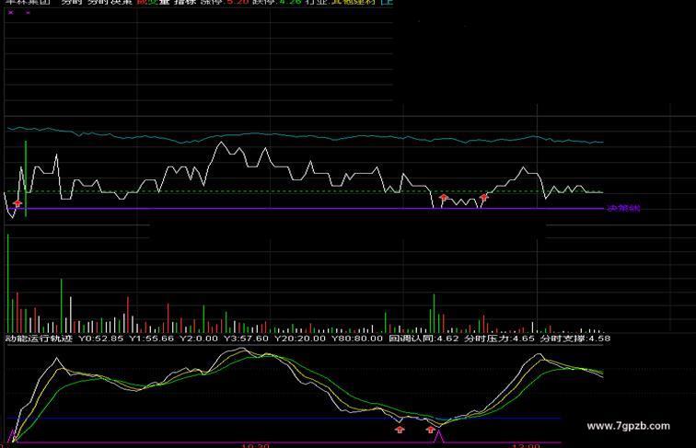Click the first of the paired red arrows on the price line
The image size is (696, 448).
[444, 198]
